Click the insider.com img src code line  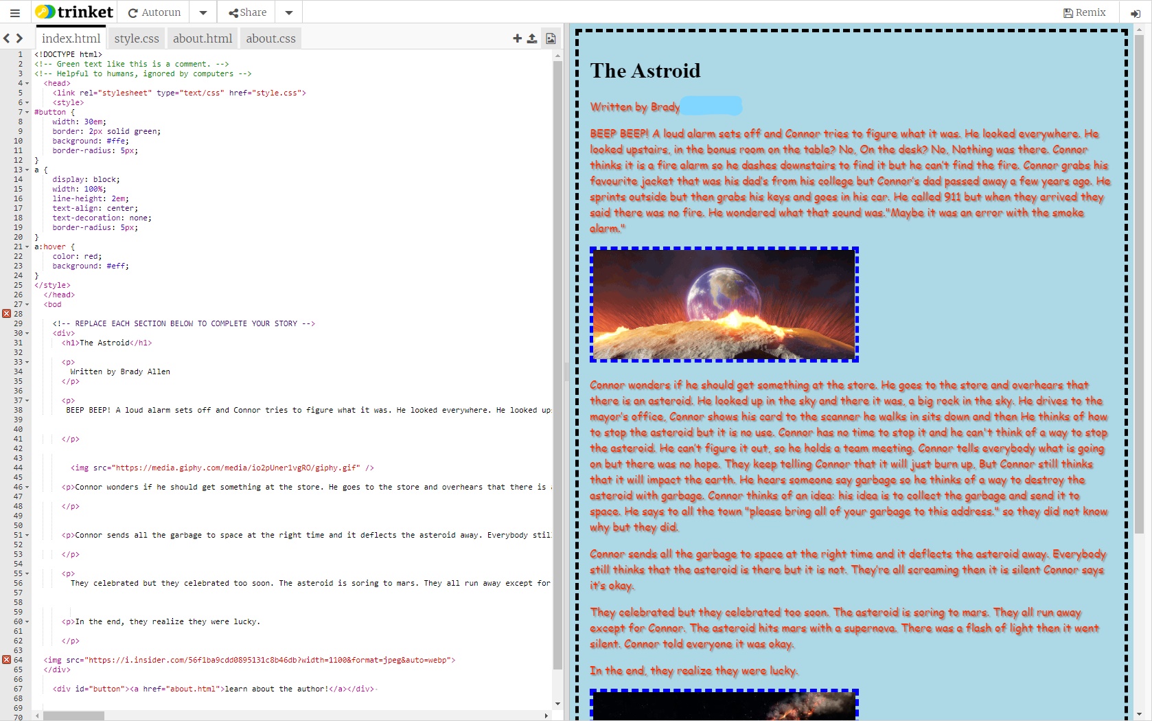(249, 661)
